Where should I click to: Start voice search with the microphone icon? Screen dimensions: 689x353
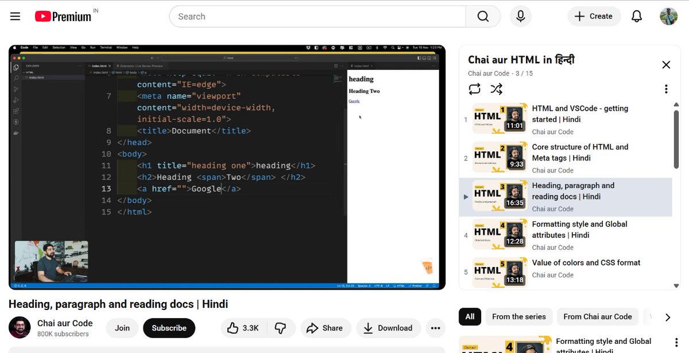click(520, 16)
